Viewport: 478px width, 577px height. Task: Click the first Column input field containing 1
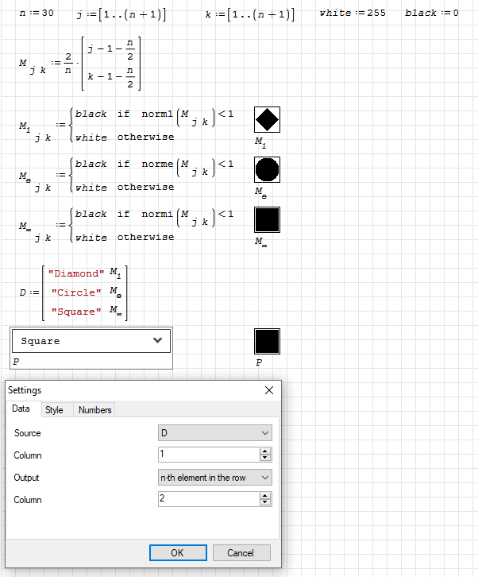[x=208, y=455]
